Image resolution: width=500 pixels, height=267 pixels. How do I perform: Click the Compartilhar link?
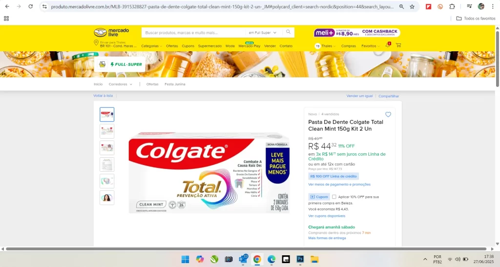click(x=389, y=96)
